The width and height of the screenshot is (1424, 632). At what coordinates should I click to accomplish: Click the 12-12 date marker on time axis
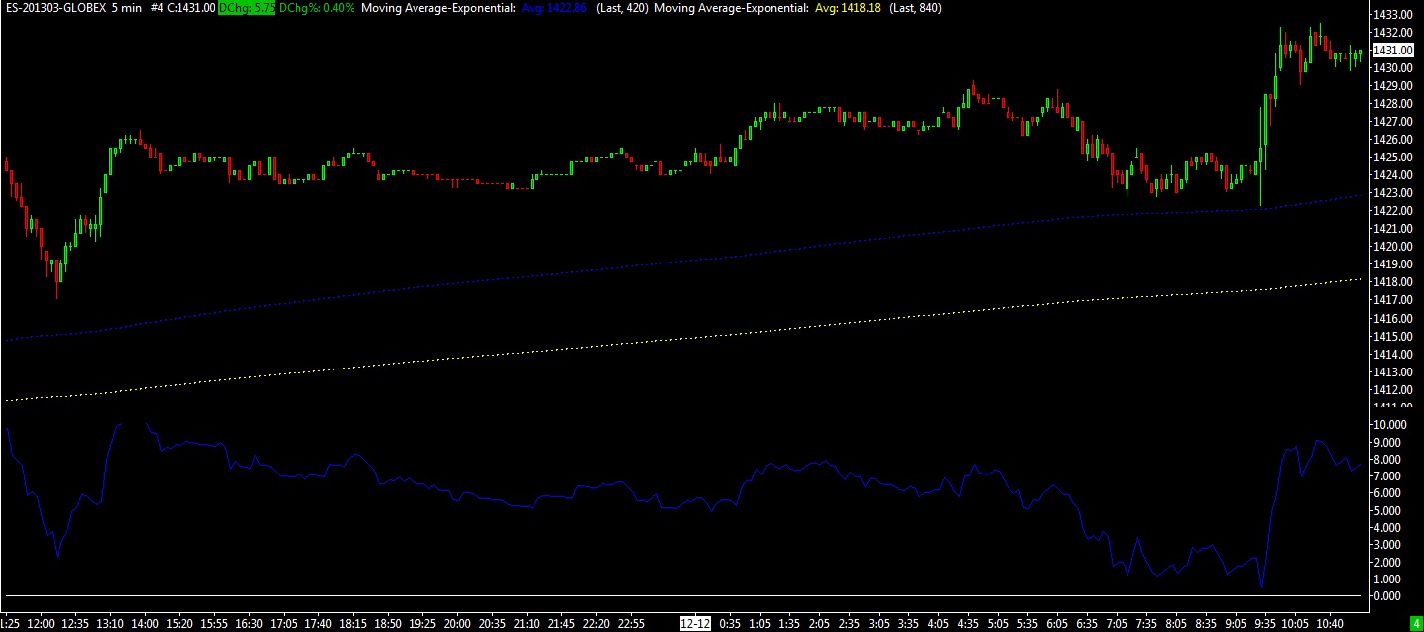[695, 624]
